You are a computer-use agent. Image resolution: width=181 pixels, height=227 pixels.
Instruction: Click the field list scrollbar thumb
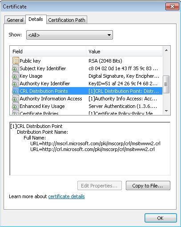point(166,84)
